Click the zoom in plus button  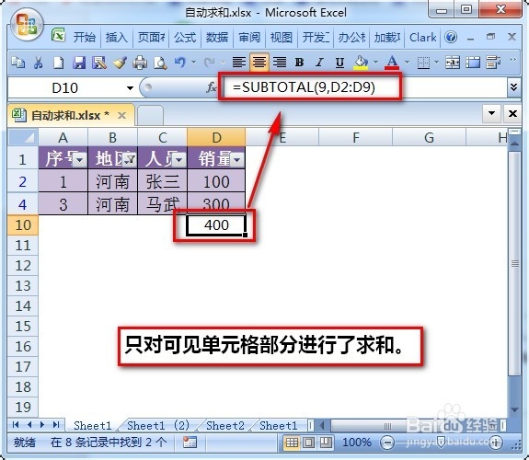click(x=496, y=443)
